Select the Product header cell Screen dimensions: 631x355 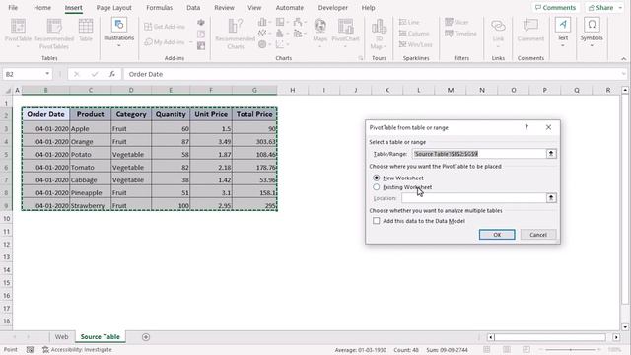90,114
